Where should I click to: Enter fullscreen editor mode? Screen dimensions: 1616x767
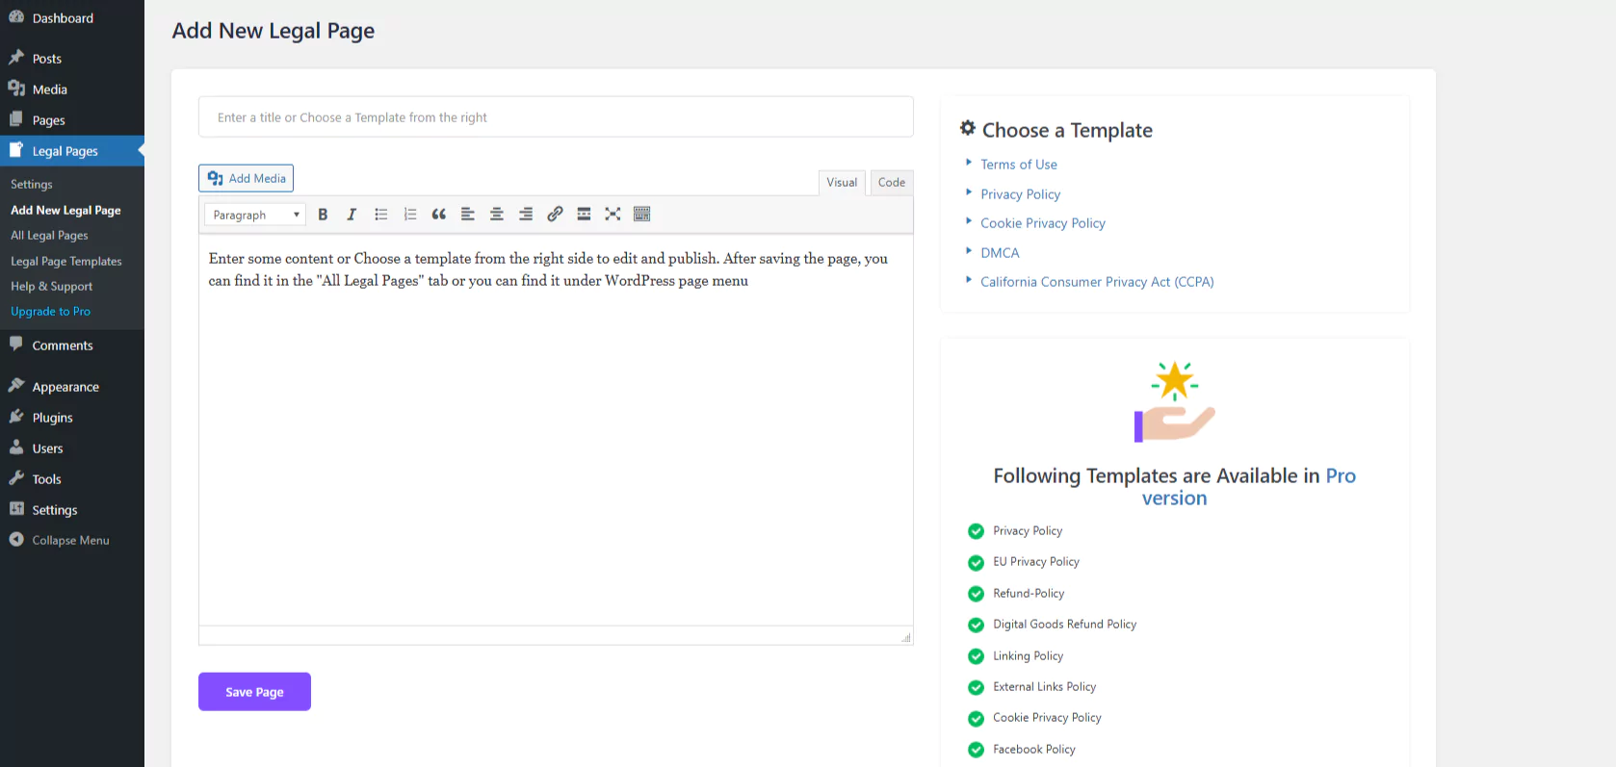click(x=613, y=215)
